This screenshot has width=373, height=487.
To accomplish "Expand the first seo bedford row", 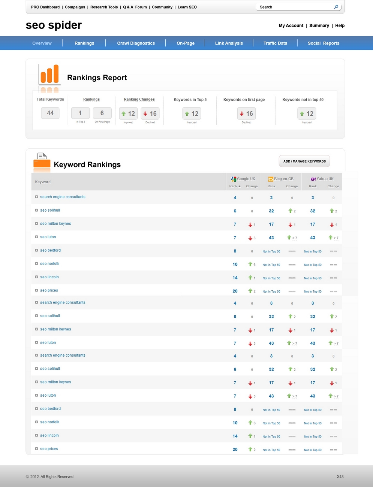I will [37, 250].
